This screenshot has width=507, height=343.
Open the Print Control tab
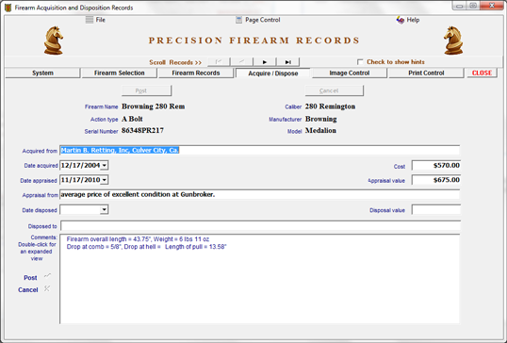[426, 73]
